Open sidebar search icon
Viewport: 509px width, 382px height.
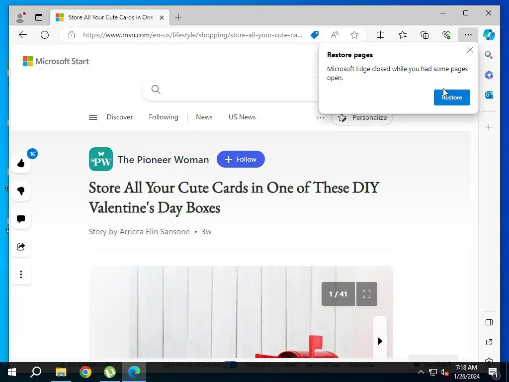[489, 55]
